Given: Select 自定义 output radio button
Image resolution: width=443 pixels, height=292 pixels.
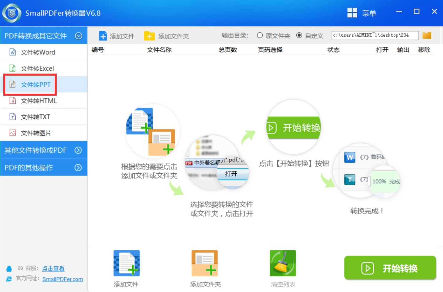Looking at the screenshot, I should pos(299,35).
